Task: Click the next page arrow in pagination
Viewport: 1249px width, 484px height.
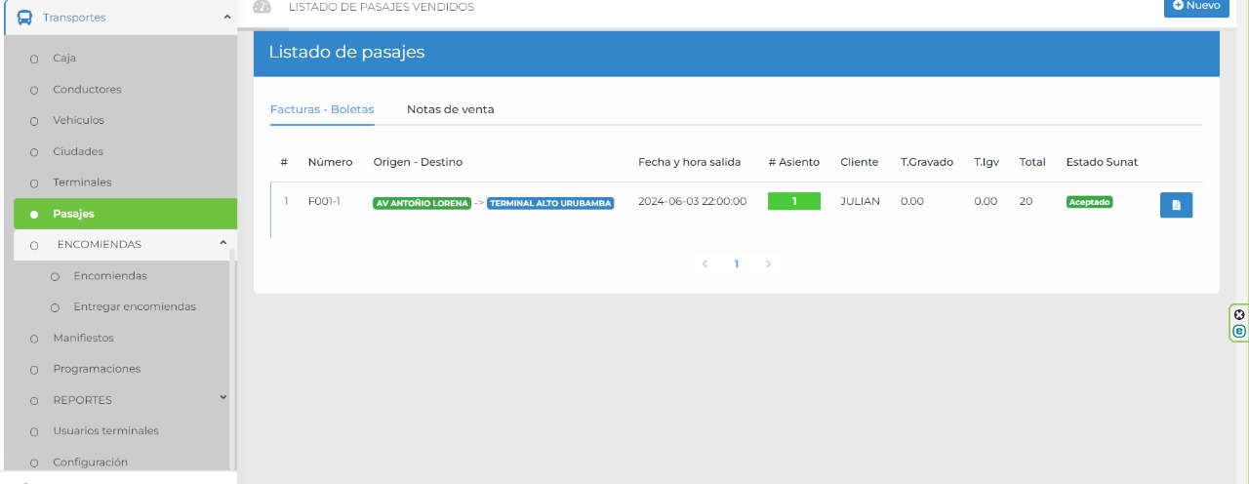Action: pyautogui.click(x=768, y=264)
